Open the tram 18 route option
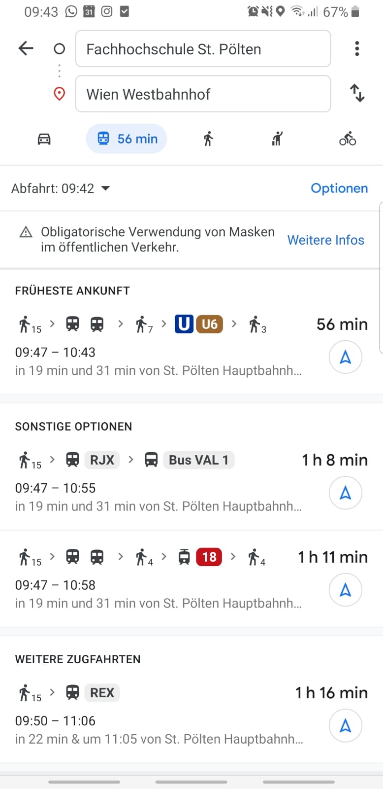Screen dimensions: 383x789 191,578
